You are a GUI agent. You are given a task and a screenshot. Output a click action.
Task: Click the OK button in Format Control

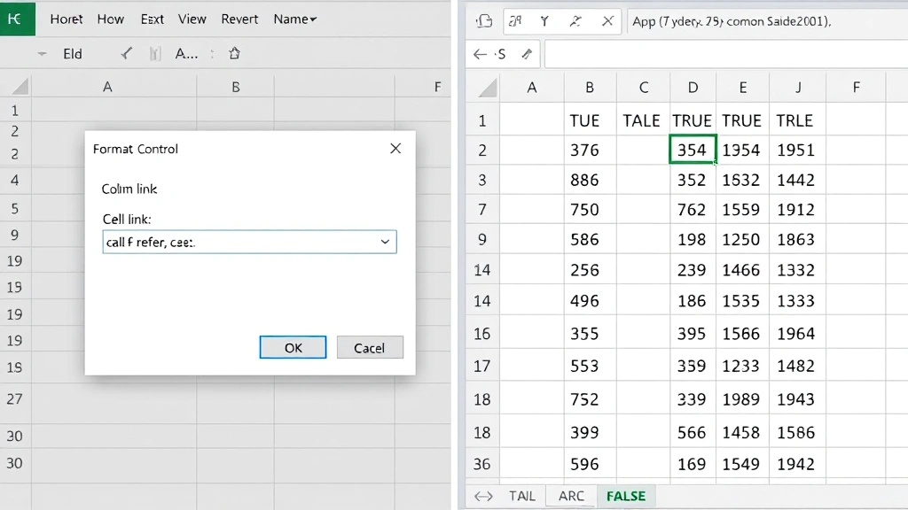(x=293, y=347)
